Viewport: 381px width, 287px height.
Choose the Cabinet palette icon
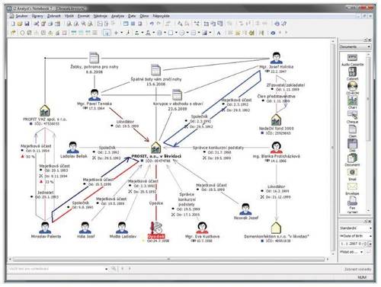[x=352, y=72]
